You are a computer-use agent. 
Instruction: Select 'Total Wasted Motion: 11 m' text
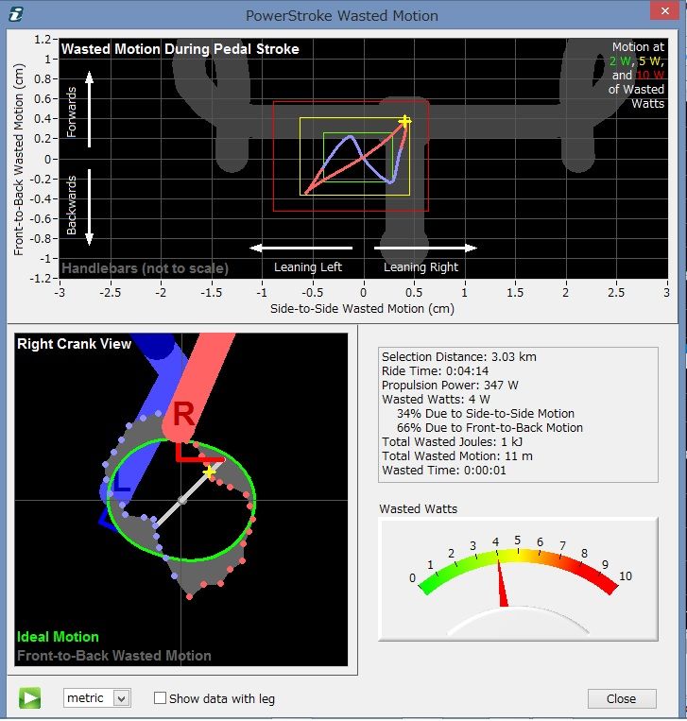(x=457, y=456)
